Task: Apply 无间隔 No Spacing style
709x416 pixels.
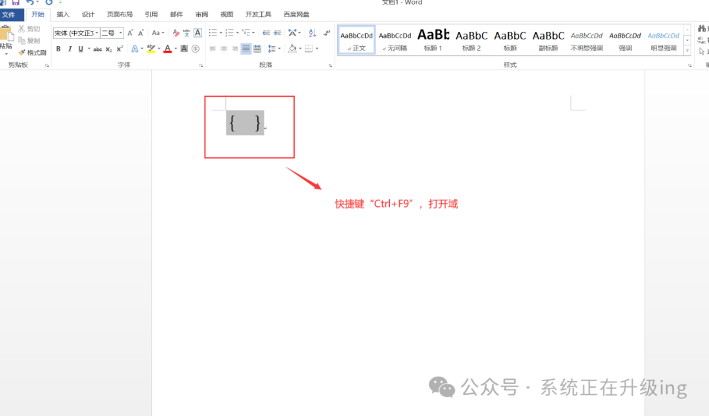Action: [395, 40]
